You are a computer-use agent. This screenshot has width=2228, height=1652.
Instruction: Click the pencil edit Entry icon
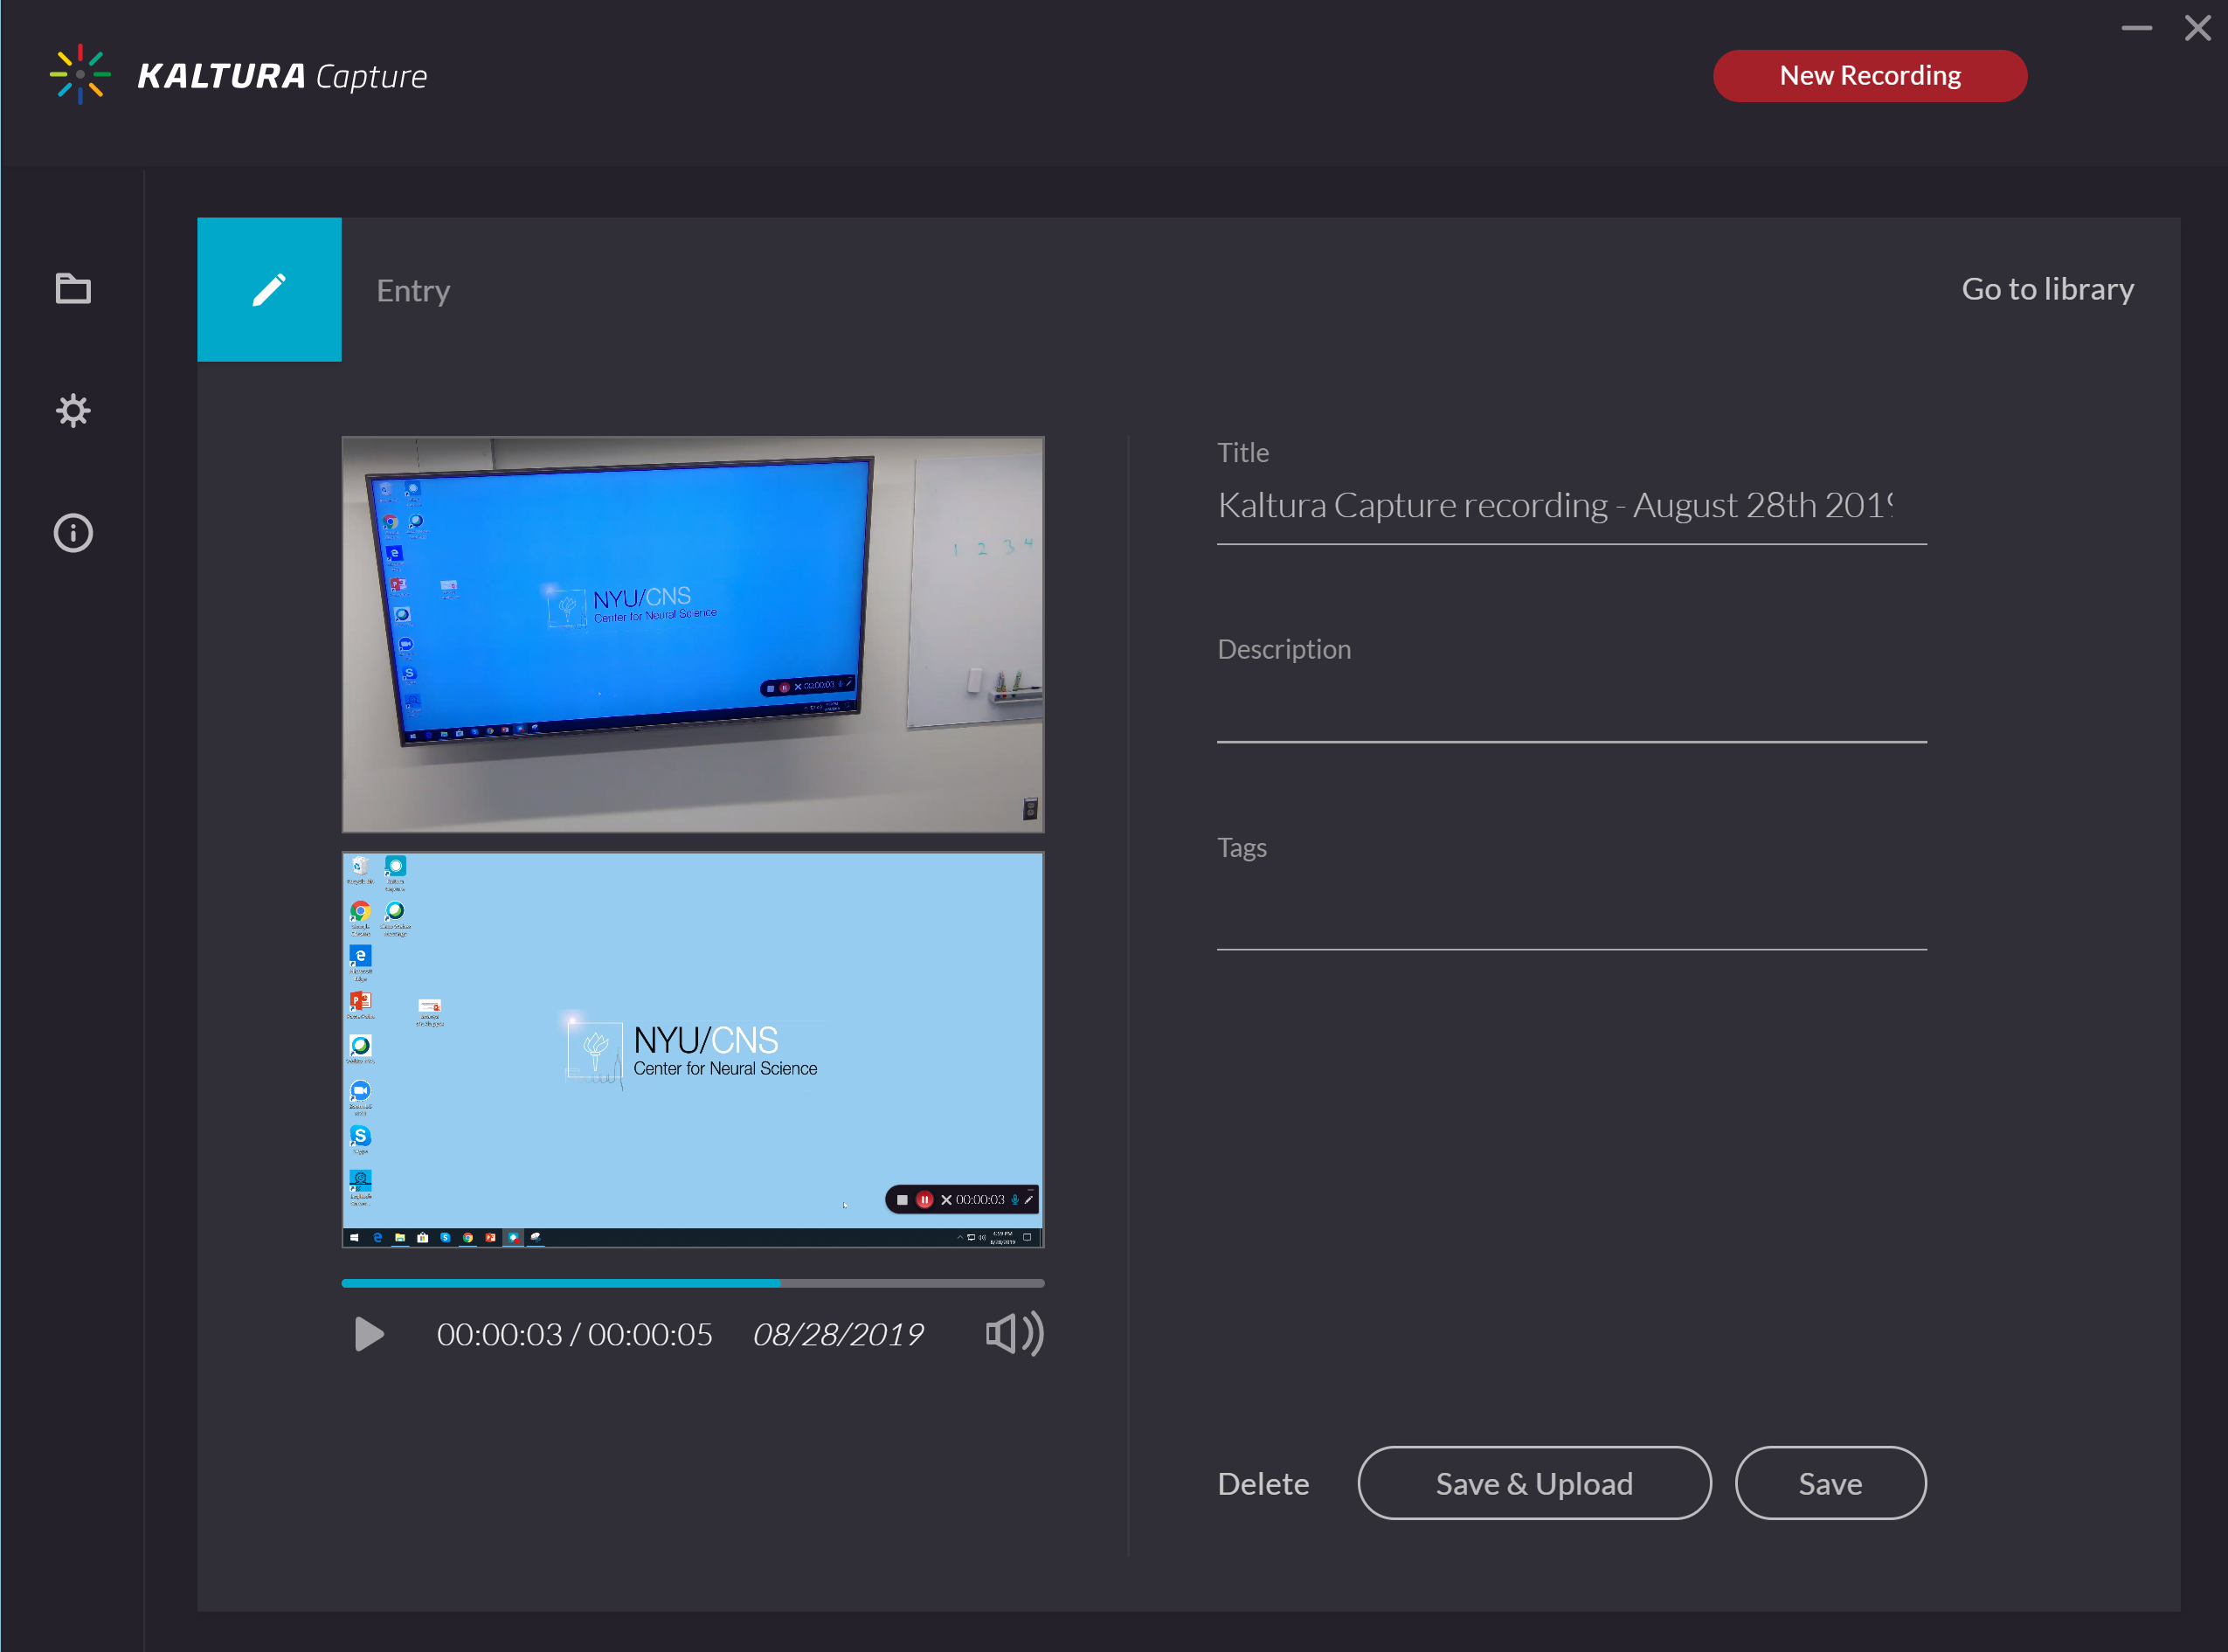[x=269, y=290]
